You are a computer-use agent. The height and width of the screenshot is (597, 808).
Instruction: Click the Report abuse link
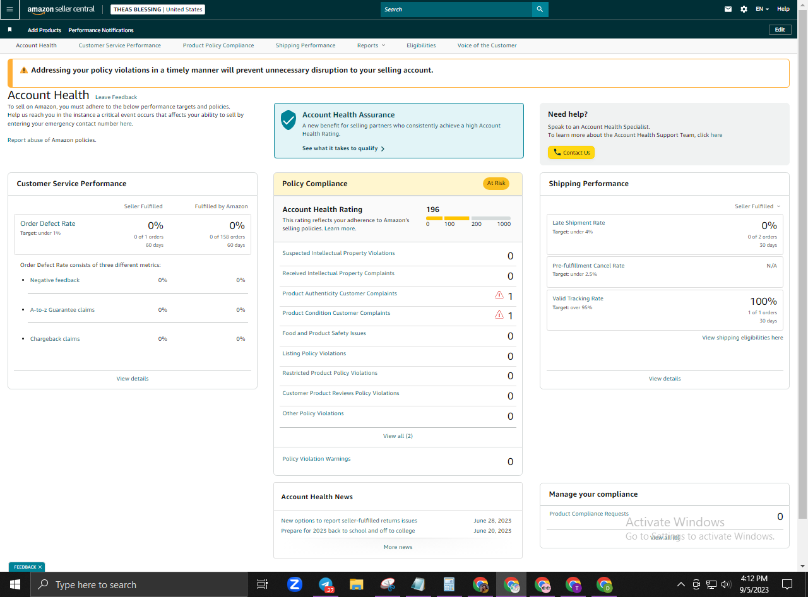(25, 140)
